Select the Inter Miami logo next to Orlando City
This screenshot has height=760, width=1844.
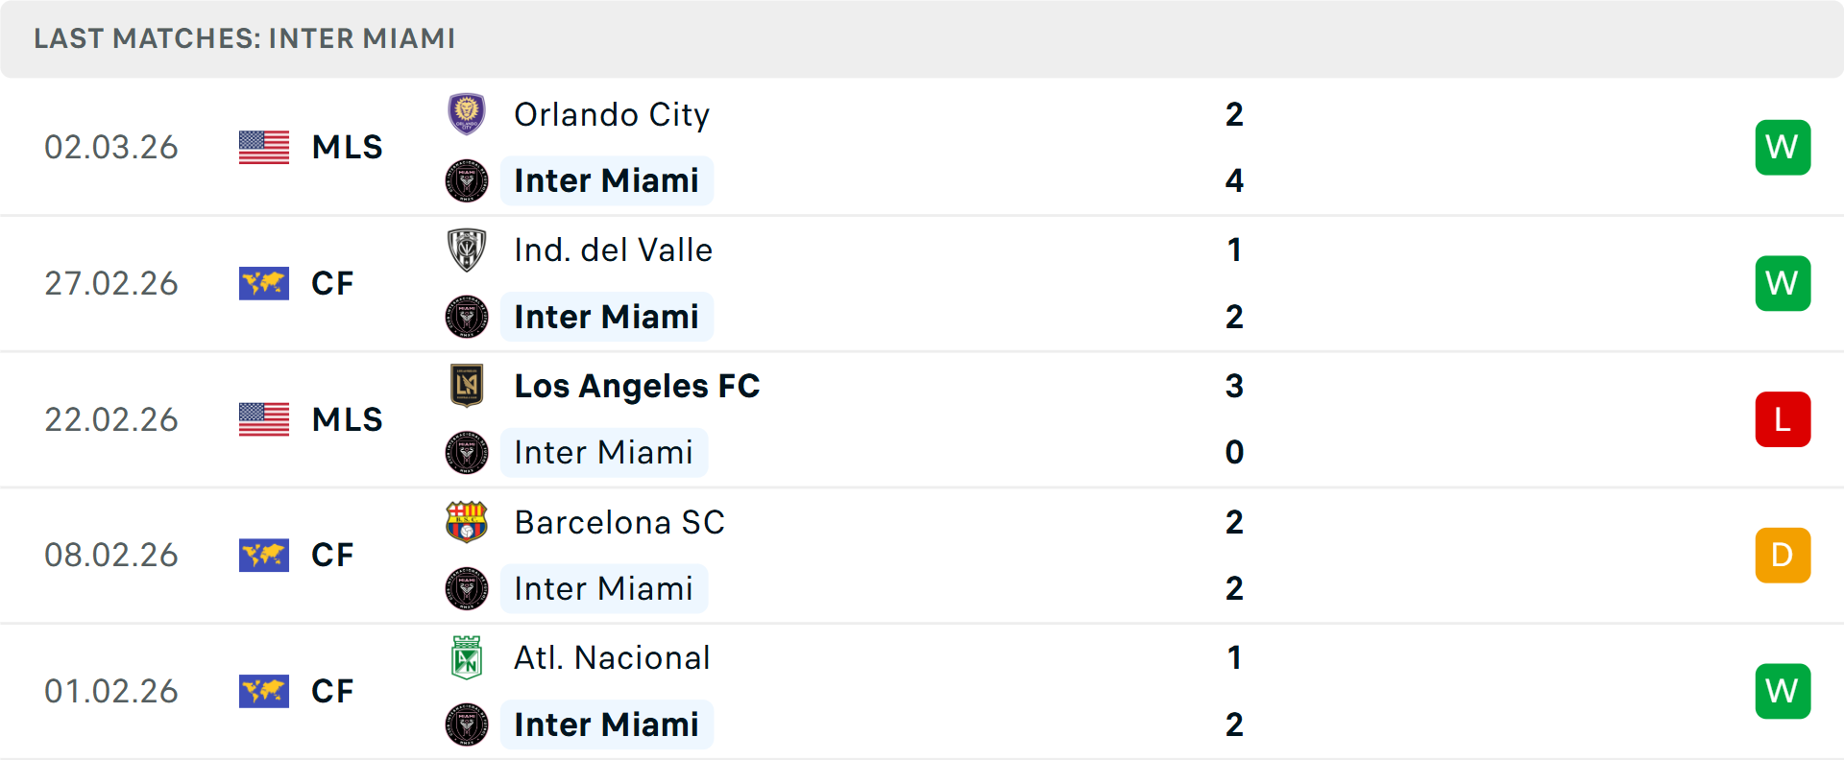(x=468, y=180)
